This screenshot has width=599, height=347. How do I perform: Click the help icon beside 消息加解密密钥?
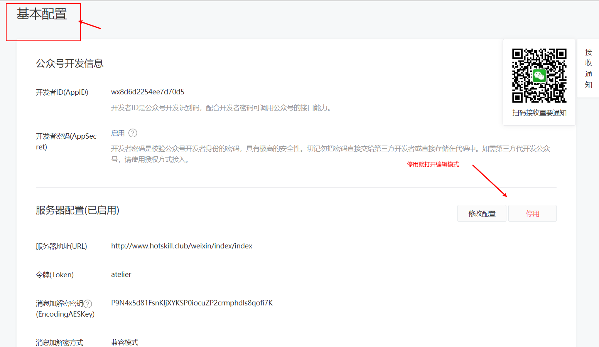pyautogui.click(x=88, y=304)
